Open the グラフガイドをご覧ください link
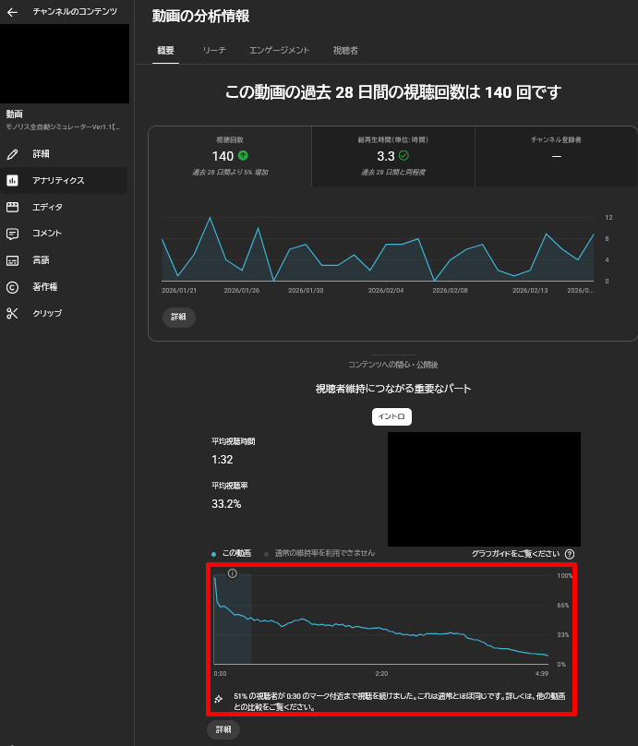The width and height of the screenshot is (638, 746). 515,554
